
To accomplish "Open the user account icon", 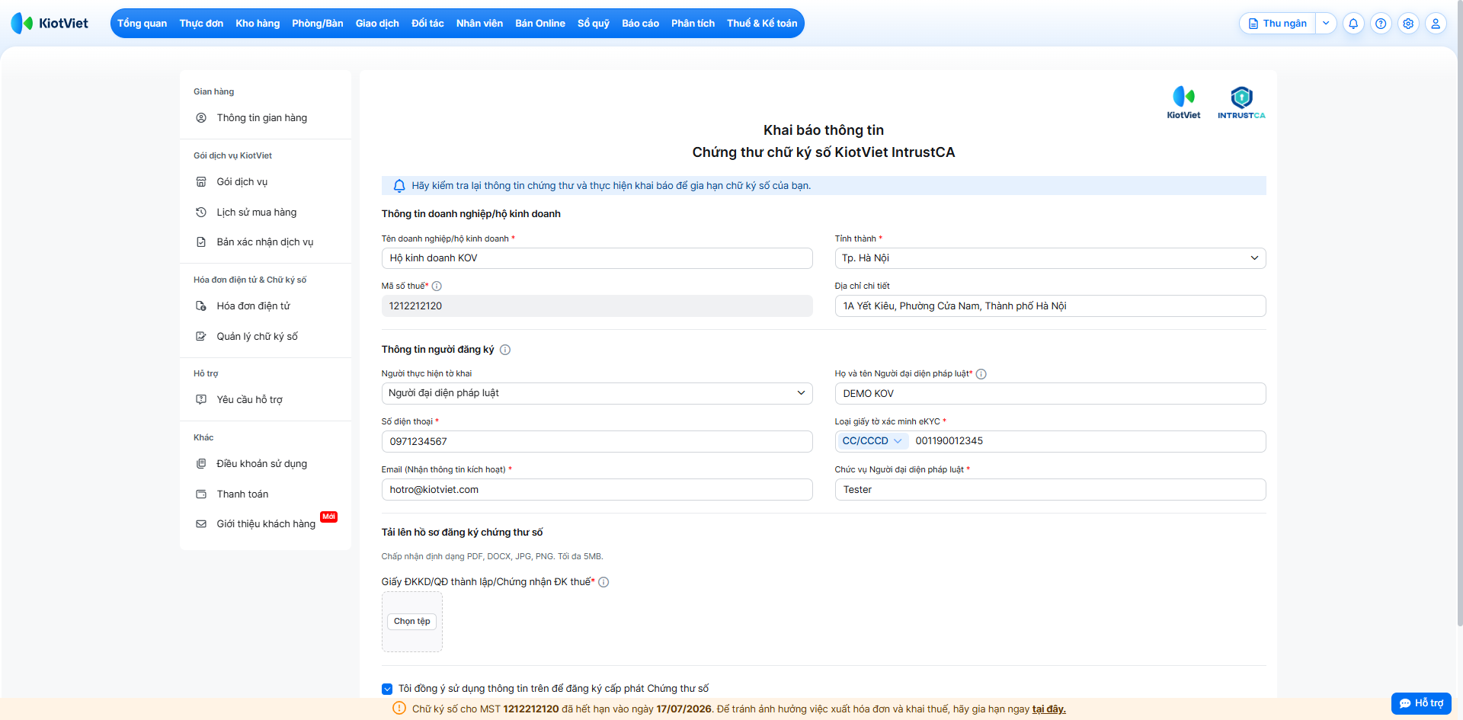I will [x=1436, y=24].
